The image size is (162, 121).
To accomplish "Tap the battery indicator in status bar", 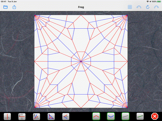I will tap(159, 2).
